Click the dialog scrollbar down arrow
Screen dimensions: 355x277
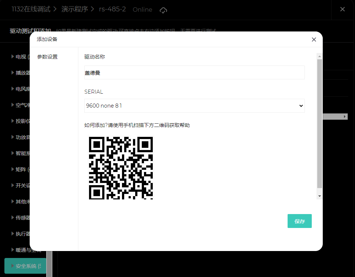click(319, 196)
